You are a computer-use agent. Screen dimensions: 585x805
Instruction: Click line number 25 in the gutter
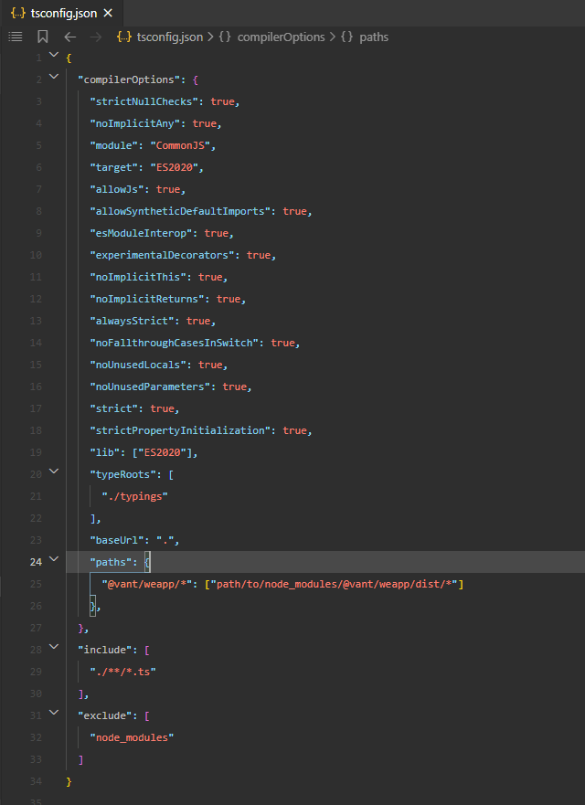point(36,584)
